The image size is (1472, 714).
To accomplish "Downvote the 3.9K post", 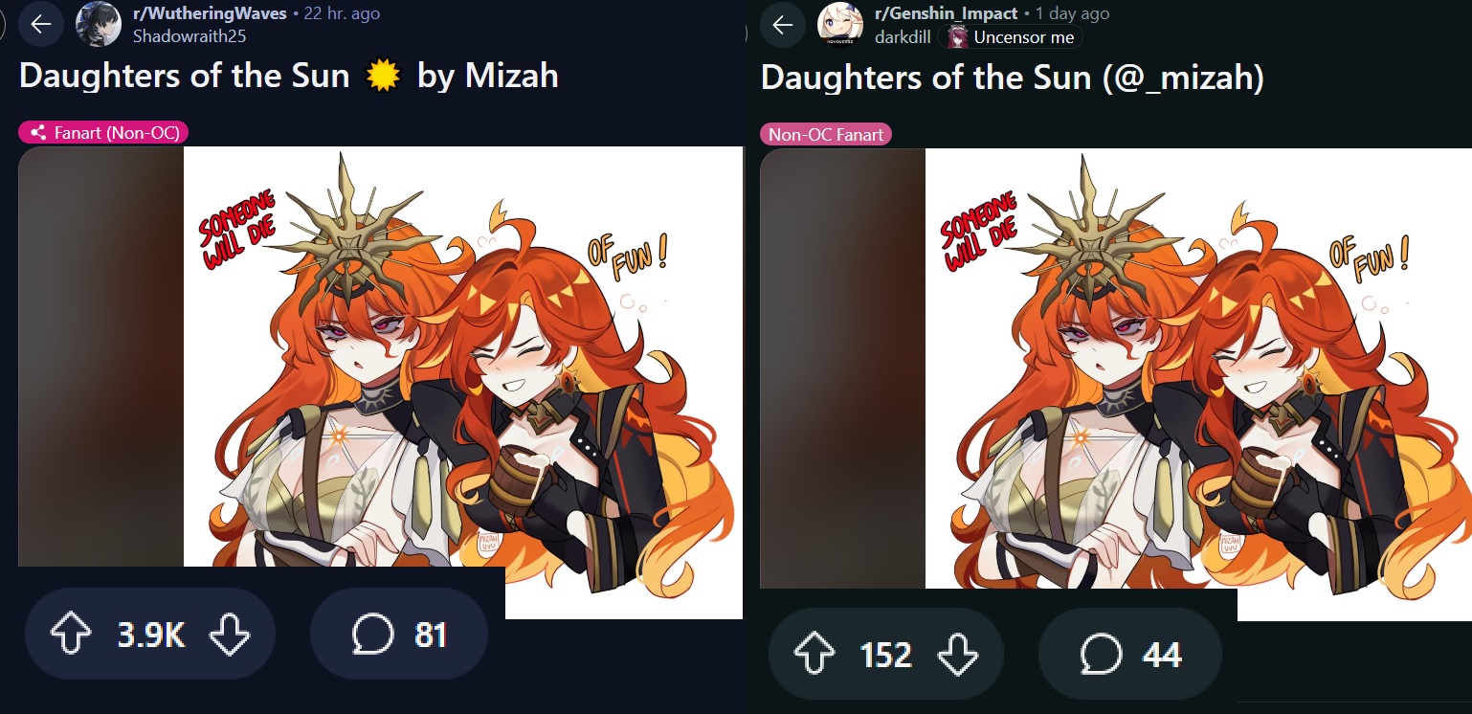I will click(x=229, y=634).
